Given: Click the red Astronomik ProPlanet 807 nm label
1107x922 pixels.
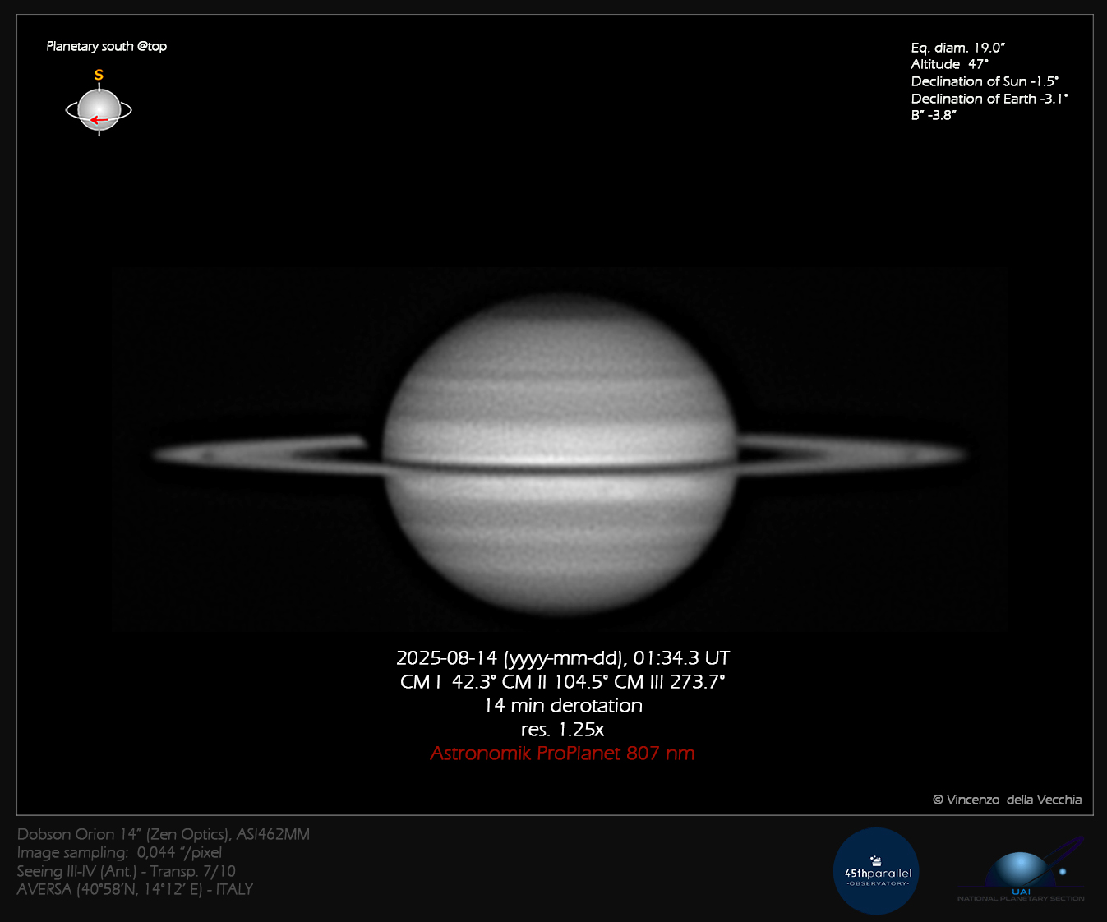Looking at the screenshot, I should (x=562, y=754).
